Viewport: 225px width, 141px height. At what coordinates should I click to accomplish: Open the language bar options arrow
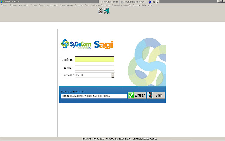[158, 2]
